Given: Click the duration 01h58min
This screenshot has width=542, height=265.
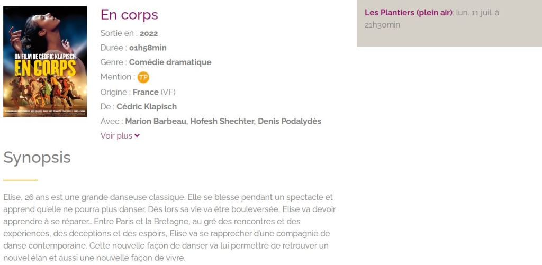Looking at the screenshot, I should [148, 48].
